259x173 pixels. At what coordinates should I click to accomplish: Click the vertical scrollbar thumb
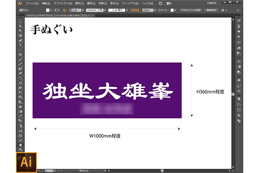233,94
